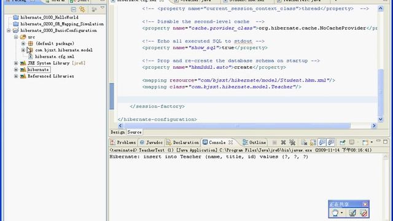Click closing </session-factory> tag
The image size is (393, 221).
pyautogui.click(x=157, y=106)
